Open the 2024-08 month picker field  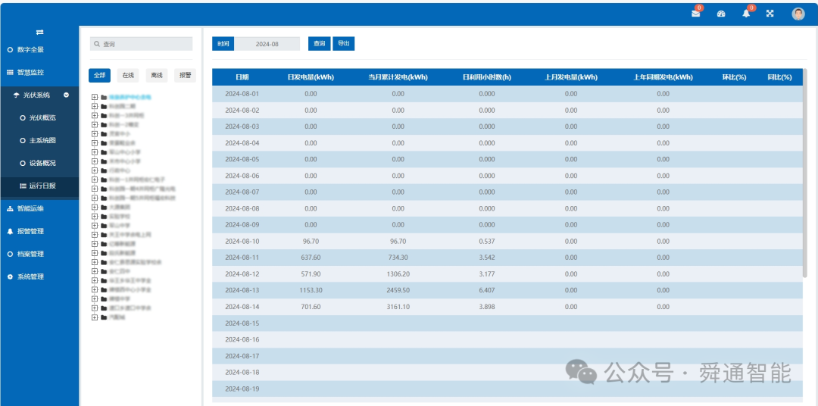coord(267,44)
